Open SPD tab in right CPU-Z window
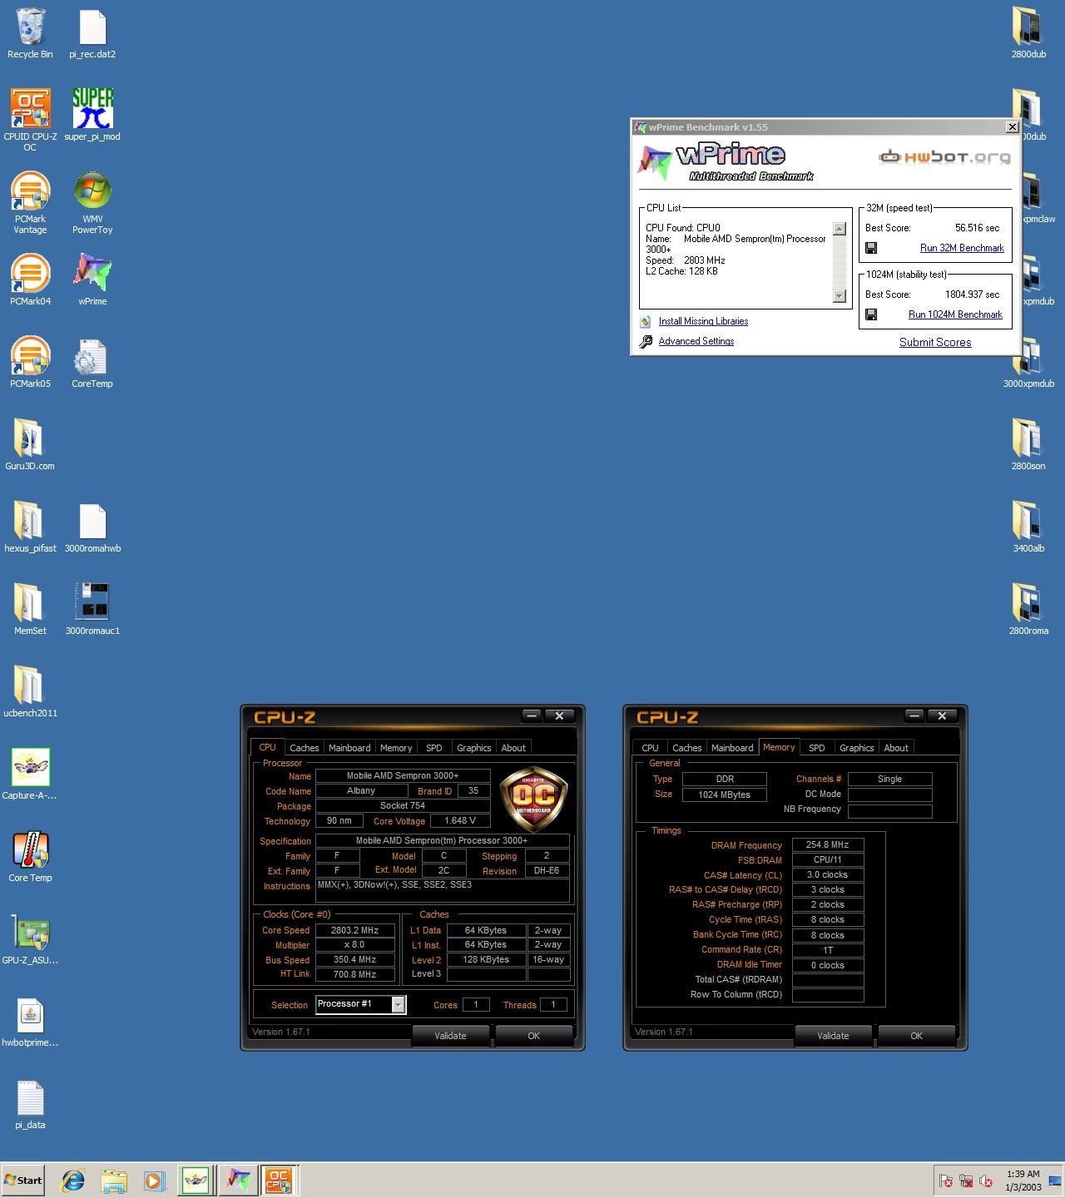 tap(817, 748)
